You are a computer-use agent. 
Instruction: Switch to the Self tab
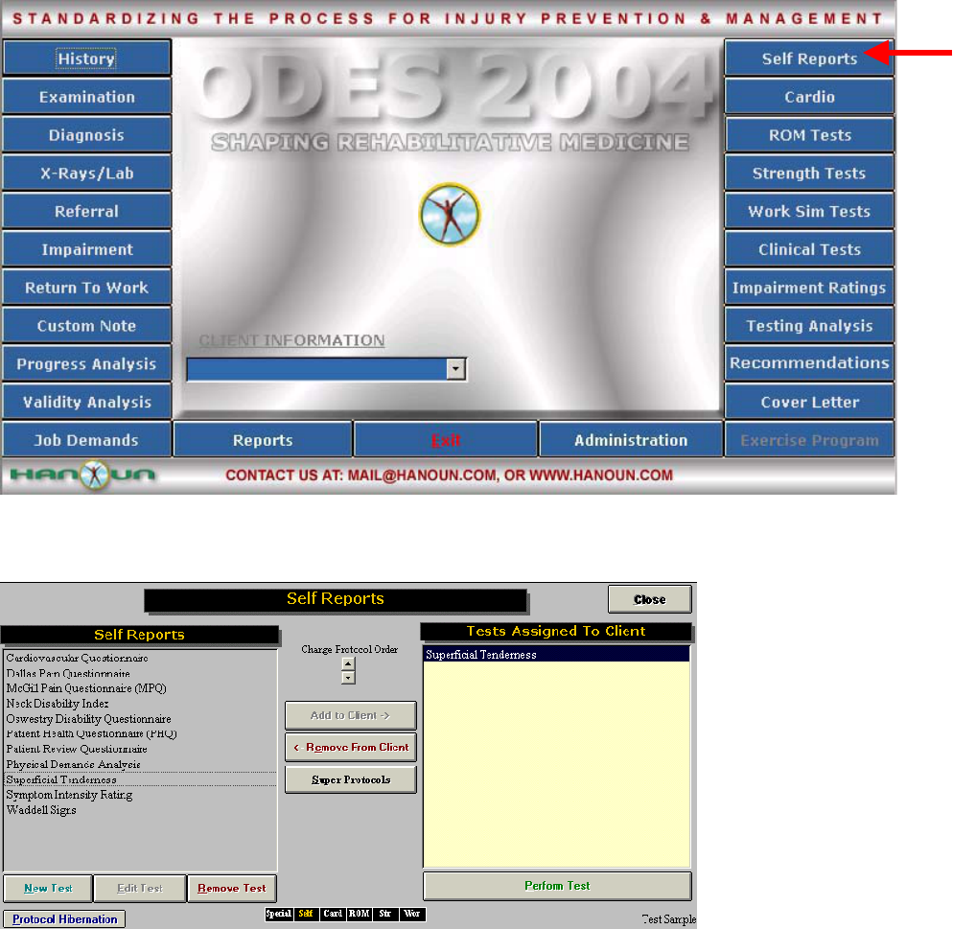(306, 914)
